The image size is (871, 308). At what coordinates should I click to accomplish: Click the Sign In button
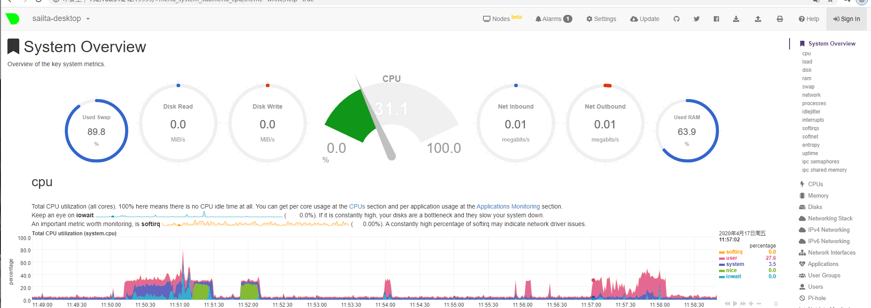point(846,19)
